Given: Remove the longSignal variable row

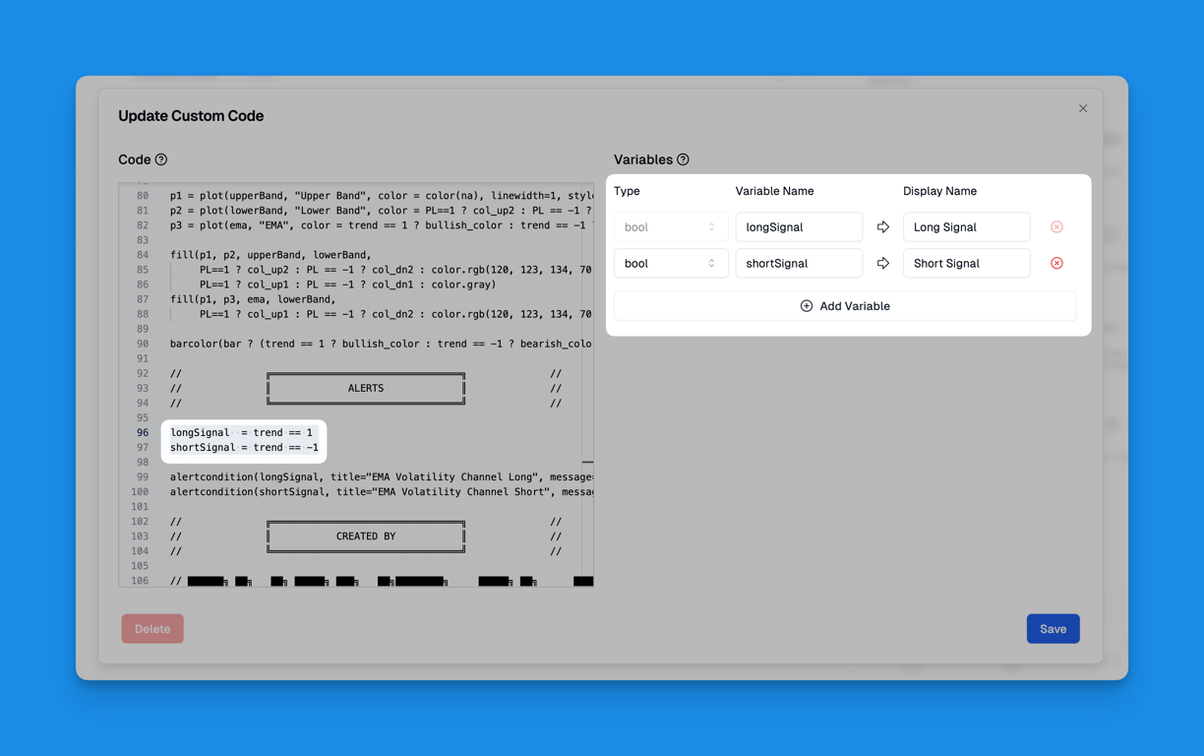Looking at the screenshot, I should click(1056, 227).
